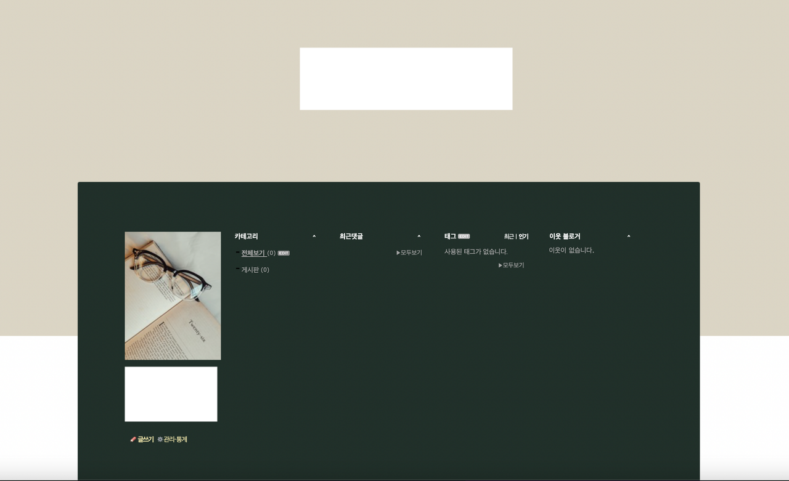Open the 전체보기 category link

(x=253, y=253)
